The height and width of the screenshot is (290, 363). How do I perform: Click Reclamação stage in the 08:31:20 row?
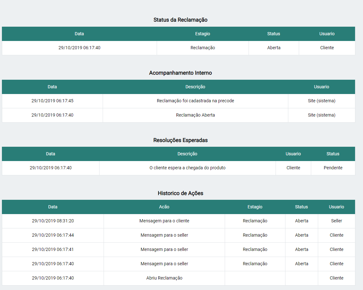tap(255, 221)
